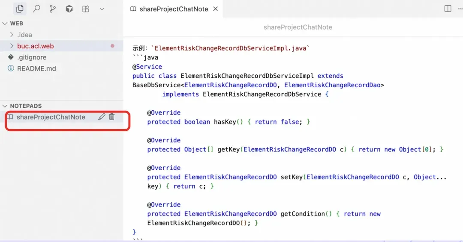Expand the activity bar overflow chevron

pyautogui.click(x=102, y=9)
